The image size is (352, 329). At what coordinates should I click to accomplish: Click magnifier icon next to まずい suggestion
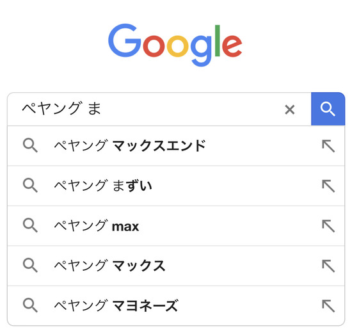click(x=30, y=186)
